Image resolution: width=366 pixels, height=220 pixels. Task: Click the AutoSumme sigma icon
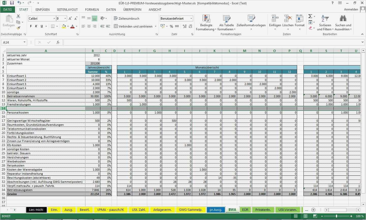click(310, 16)
